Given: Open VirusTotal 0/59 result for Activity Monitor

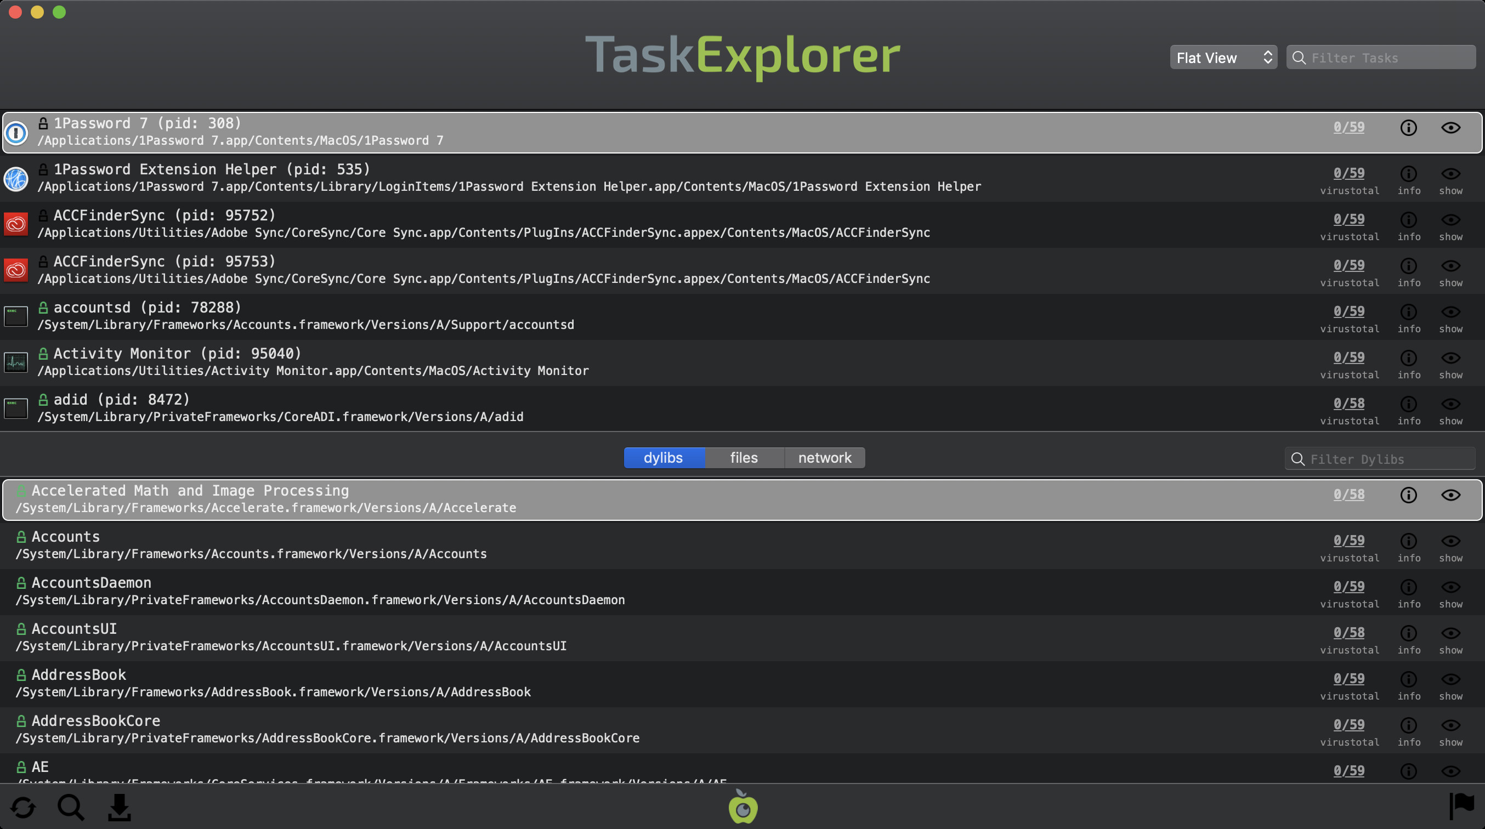Looking at the screenshot, I should (1348, 357).
